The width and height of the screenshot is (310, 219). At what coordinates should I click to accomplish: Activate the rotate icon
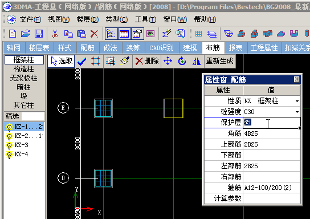(x=182, y=61)
